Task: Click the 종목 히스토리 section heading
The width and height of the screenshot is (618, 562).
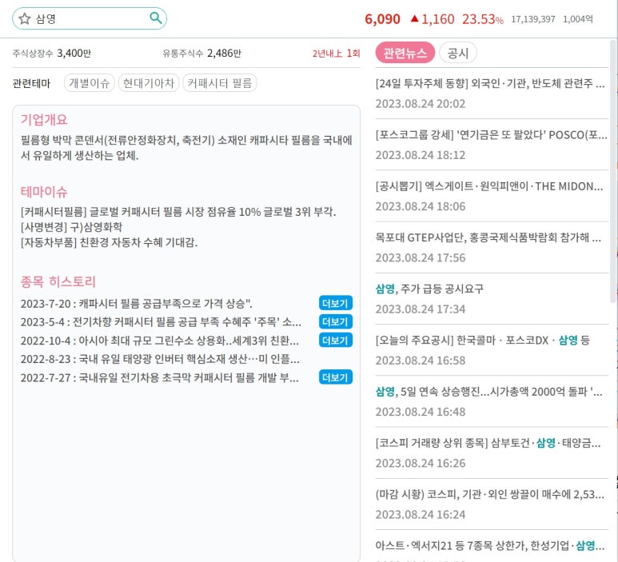Action: (x=58, y=281)
